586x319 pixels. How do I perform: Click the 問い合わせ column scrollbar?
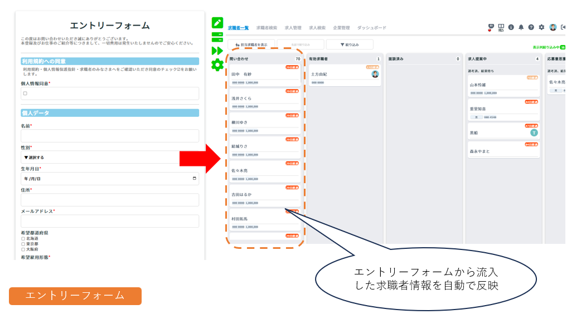(x=301, y=75)
